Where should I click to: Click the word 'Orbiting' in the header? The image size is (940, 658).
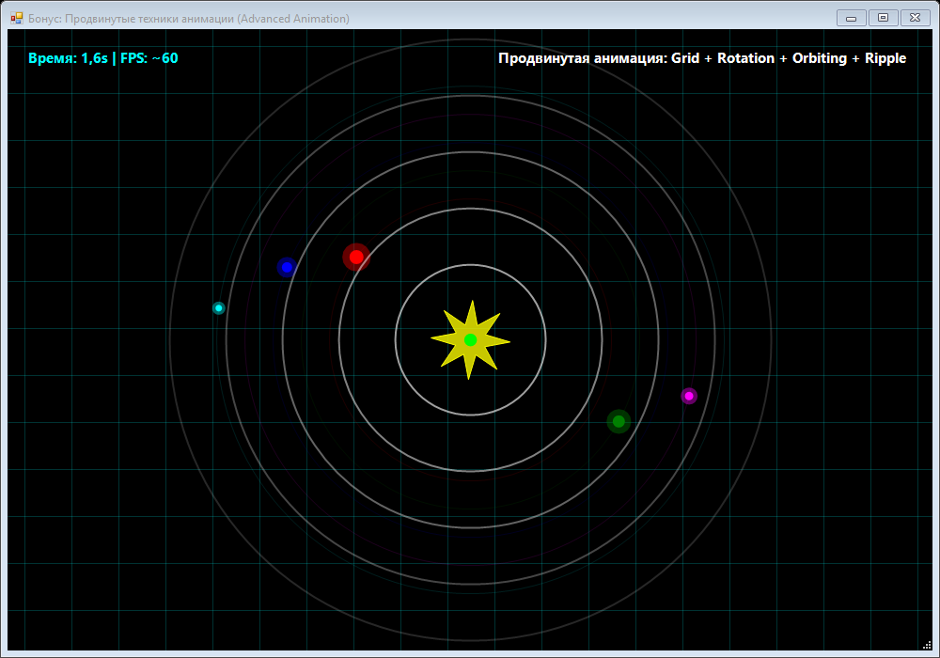pos(820,58)
